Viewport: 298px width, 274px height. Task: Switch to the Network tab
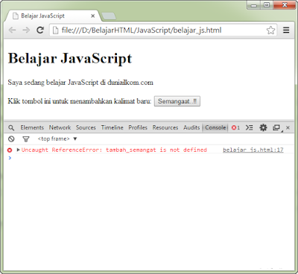[60, 127]
